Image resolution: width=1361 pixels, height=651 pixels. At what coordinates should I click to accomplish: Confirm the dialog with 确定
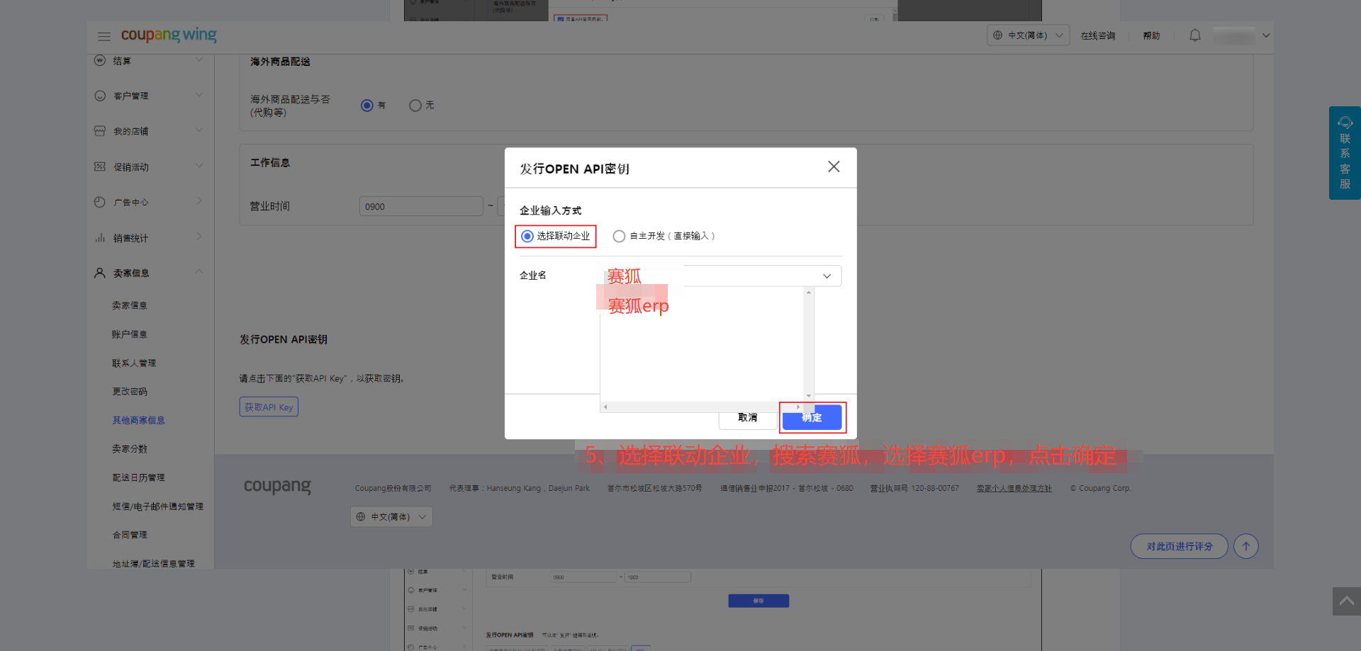tap(812, 418)
